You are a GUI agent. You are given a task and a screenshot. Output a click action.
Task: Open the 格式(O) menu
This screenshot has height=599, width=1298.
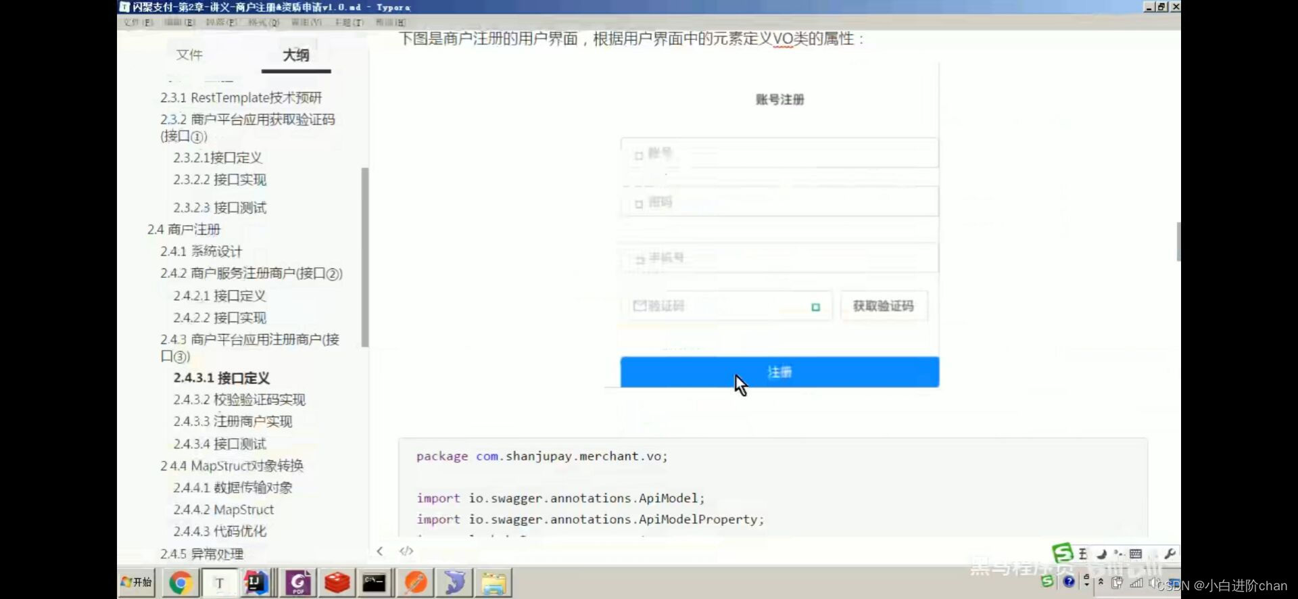tap(264, 22)
